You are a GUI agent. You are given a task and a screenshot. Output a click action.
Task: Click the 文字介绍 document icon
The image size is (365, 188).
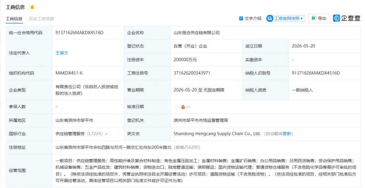point(241,18)
